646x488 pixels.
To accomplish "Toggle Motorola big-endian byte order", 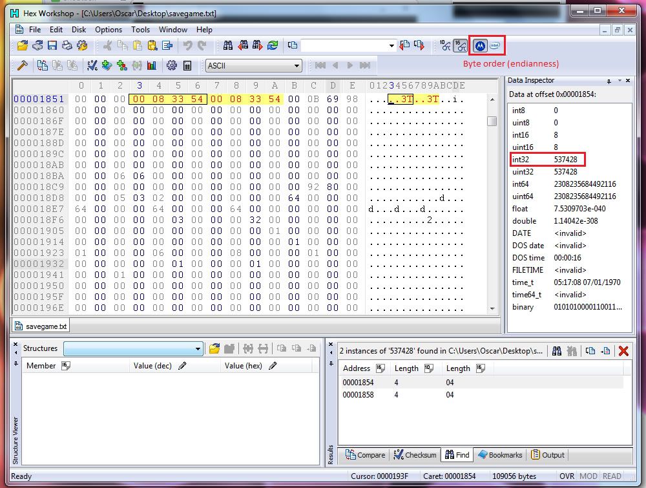I will click(479, 46).
